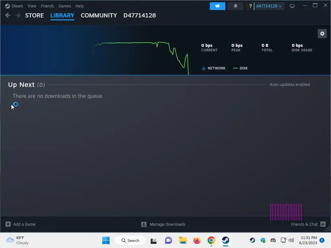The height and width of the screenshot is (248, 331).
Task: Select the LIBRARY tab
Action: click(x=62, y=15)
